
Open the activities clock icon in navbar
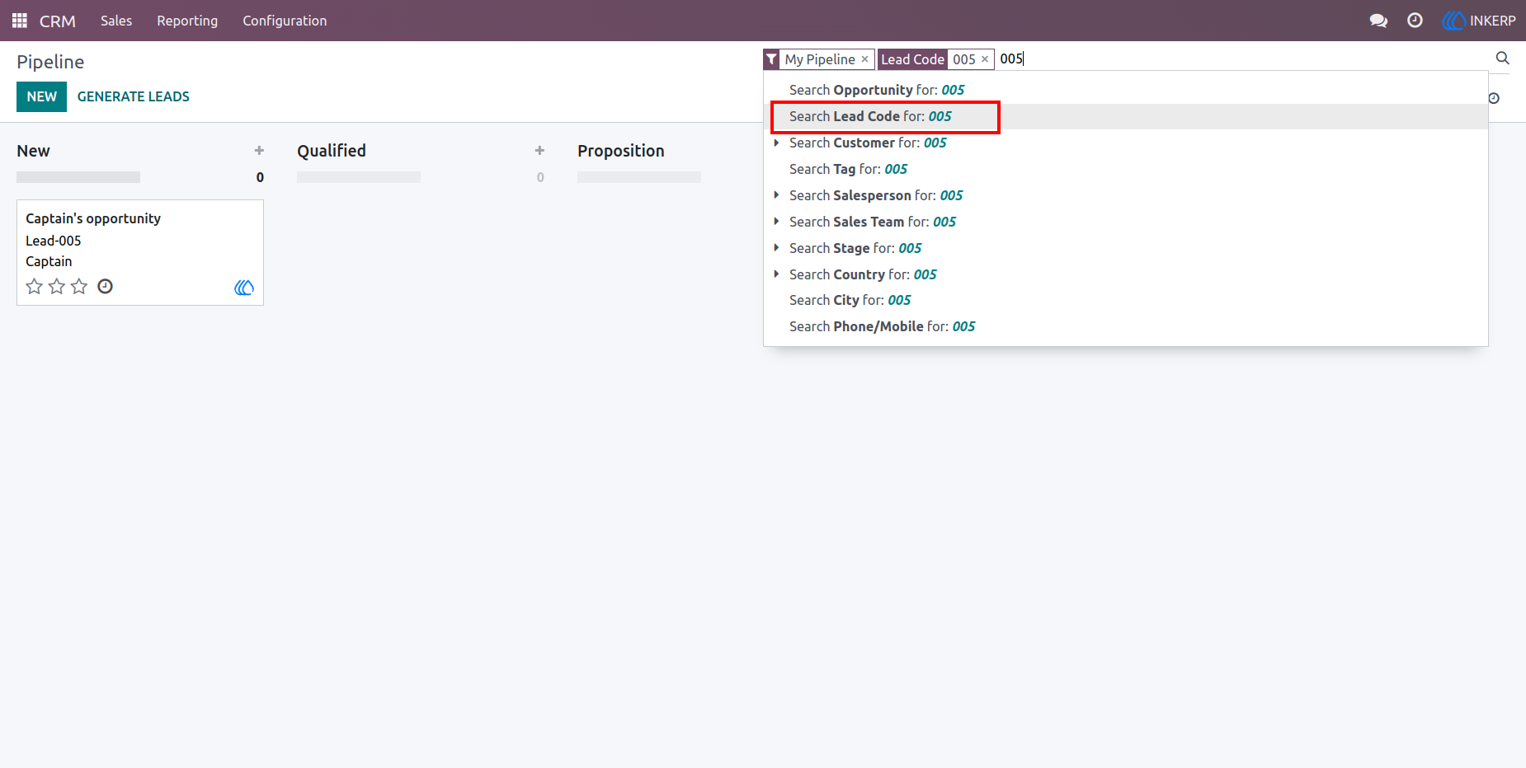coord(1415,21)
